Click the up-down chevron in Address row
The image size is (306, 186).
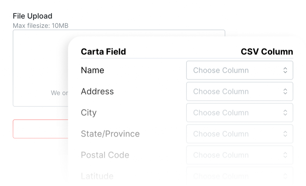[x=285, y=92]
